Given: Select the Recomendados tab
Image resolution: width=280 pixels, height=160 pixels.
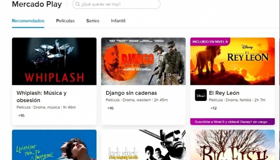Looking at the screenshot, I should click(28, 21).
